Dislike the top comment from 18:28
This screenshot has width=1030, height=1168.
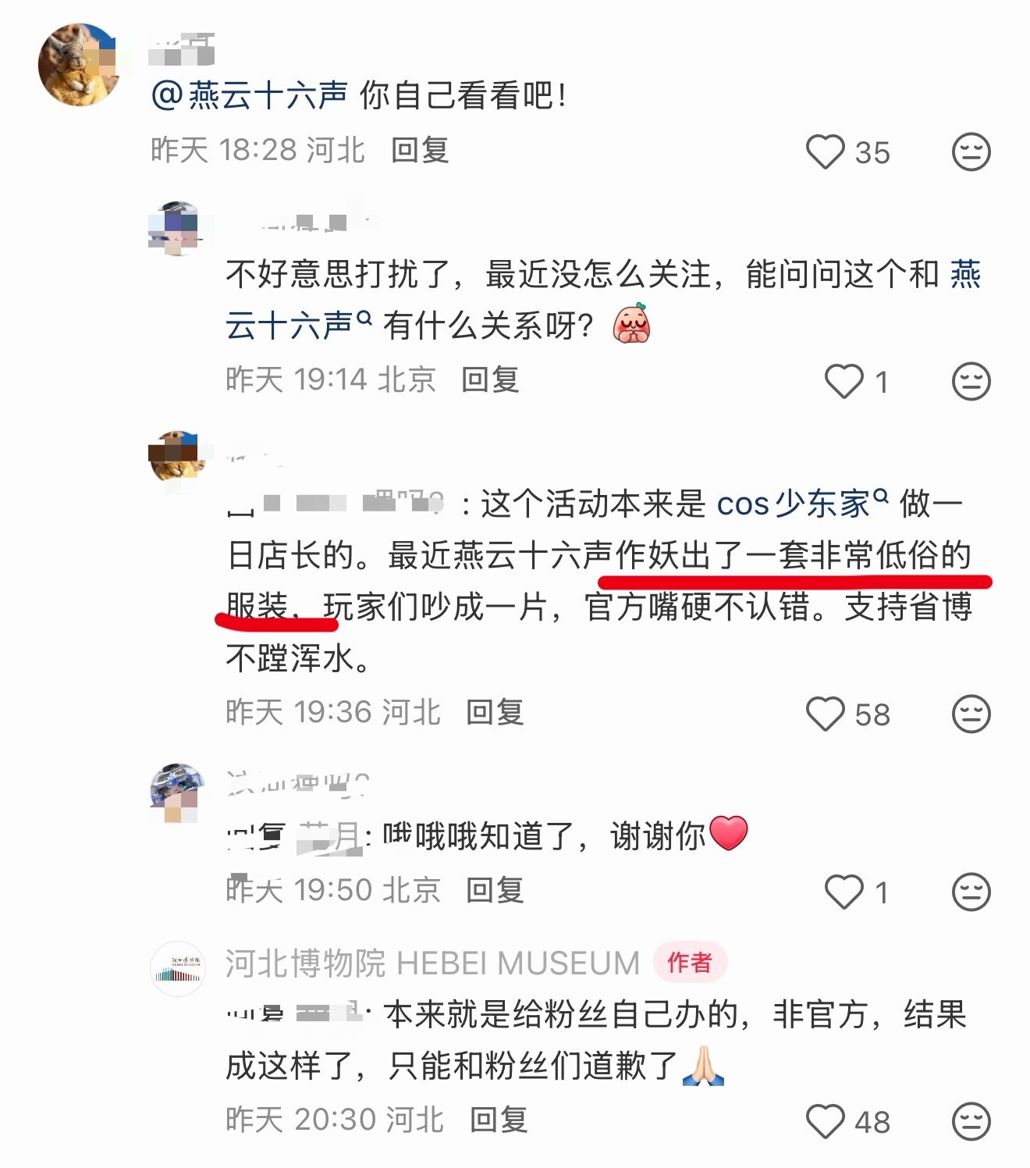[971, 151]
